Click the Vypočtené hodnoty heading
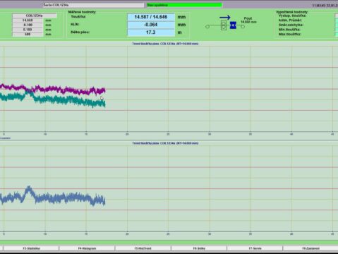The image size is (338, 254). coord(292,12)
